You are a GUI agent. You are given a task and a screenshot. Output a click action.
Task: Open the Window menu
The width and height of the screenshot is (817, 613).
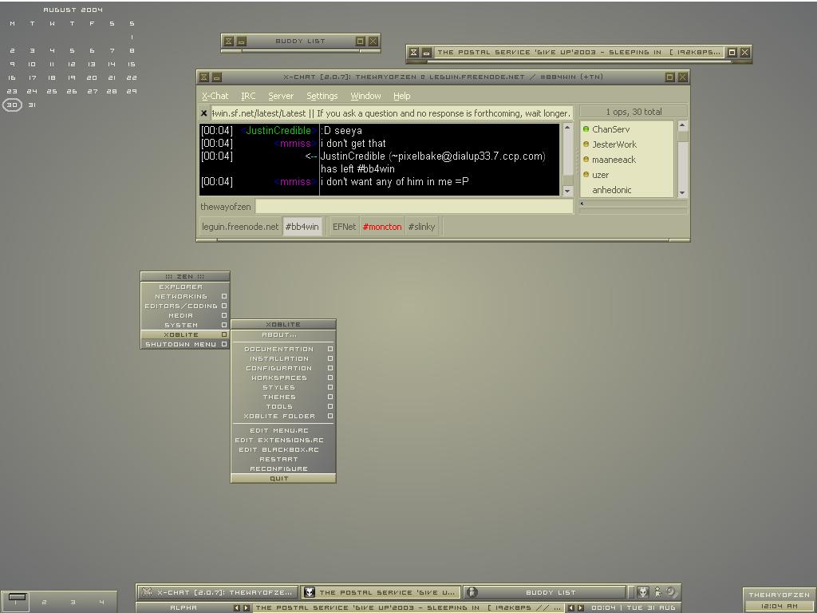[365, 96]
